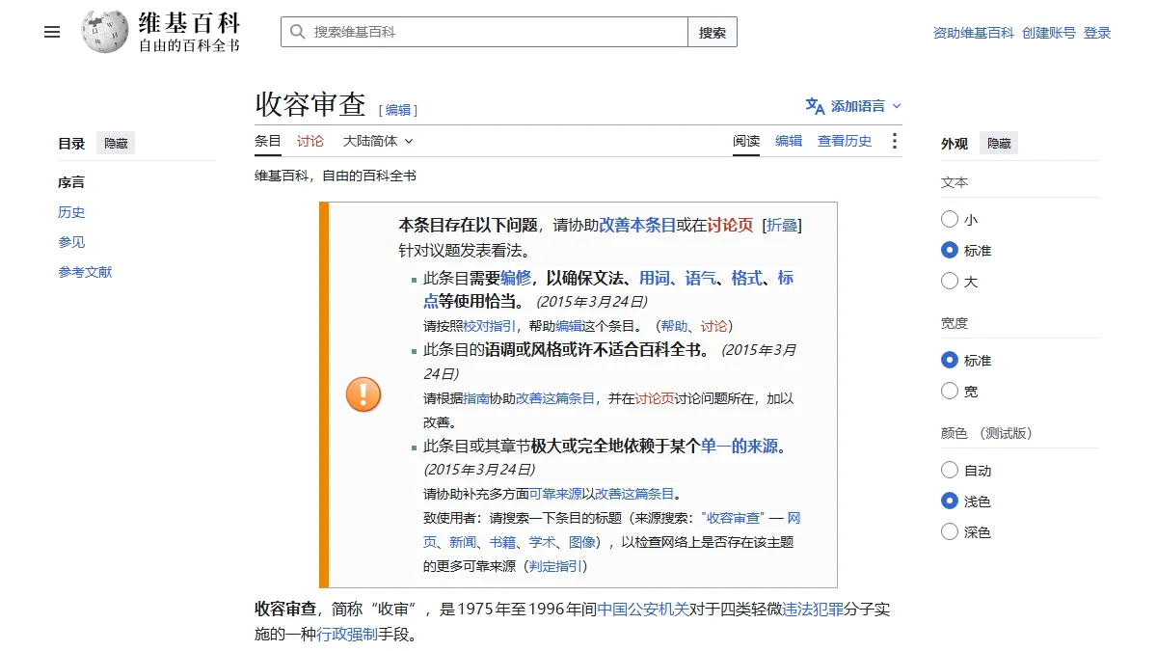The image size is (1157, 651).
Task: Click the 资助维基百科 link
Action: 974,33
